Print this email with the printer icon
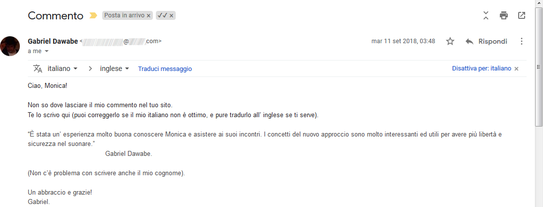This screenshot has width=543, height=207. pyautogui.click(x=504, y=15)
